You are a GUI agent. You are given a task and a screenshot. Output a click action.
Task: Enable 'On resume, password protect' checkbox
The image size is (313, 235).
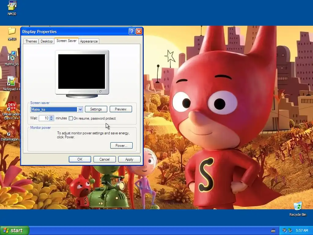(x=71, y=118)
